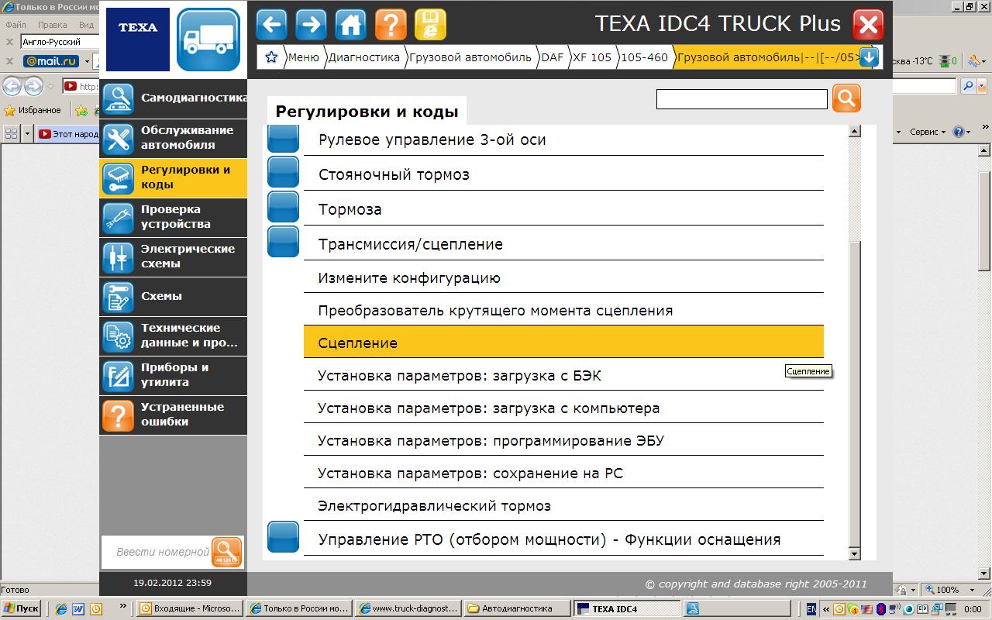
Task: Click the TEXA logo
Action: click(x=138, y=40)
